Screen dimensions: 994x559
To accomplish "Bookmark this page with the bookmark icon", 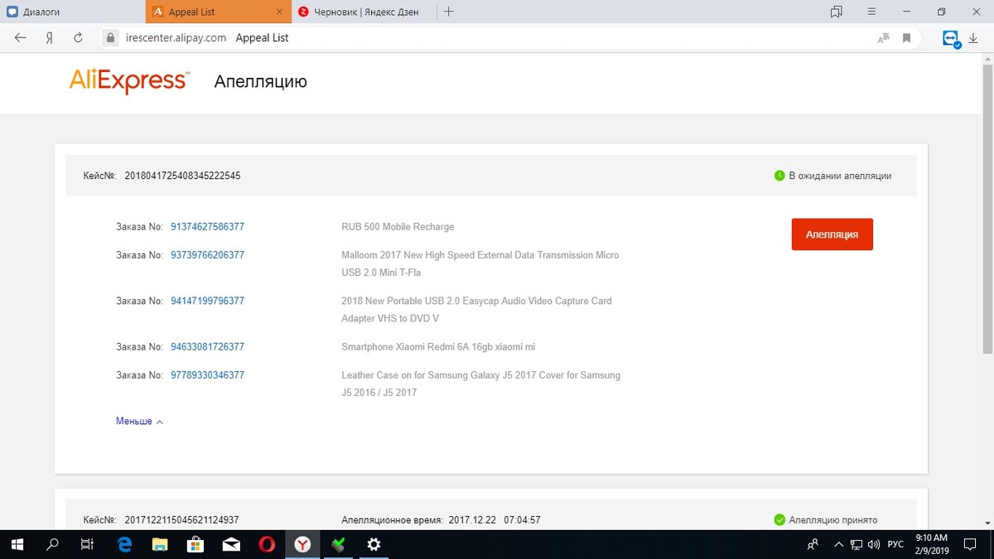I will pyautogui.click(x=906, y=38).
